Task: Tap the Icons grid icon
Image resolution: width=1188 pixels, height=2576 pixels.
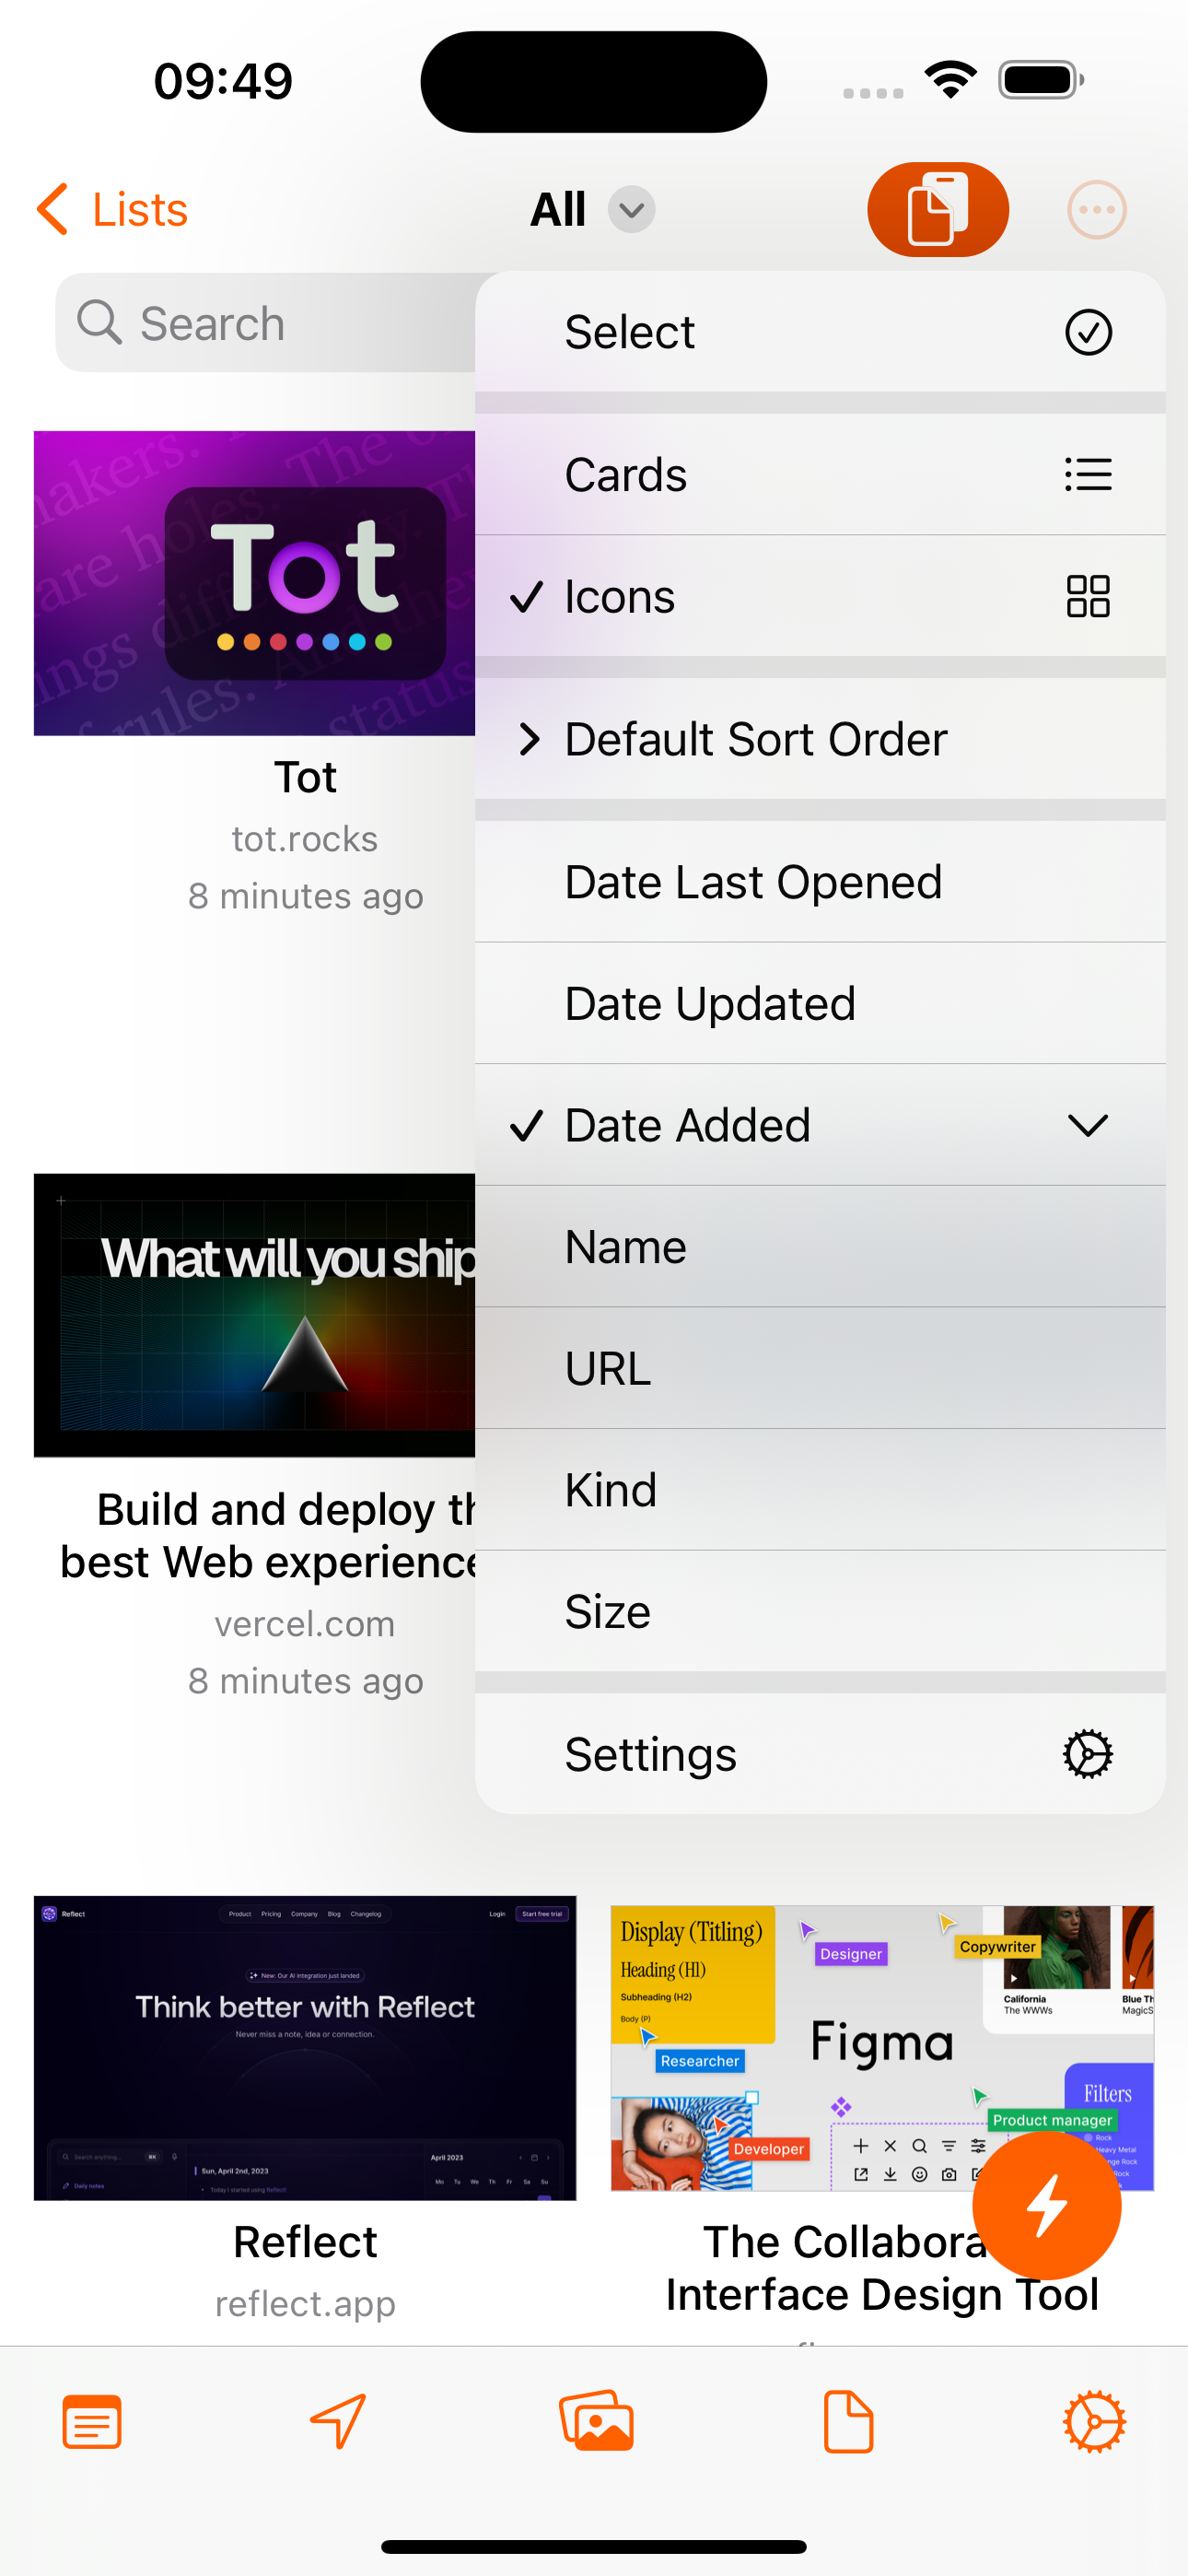Action: [1088, 596]
